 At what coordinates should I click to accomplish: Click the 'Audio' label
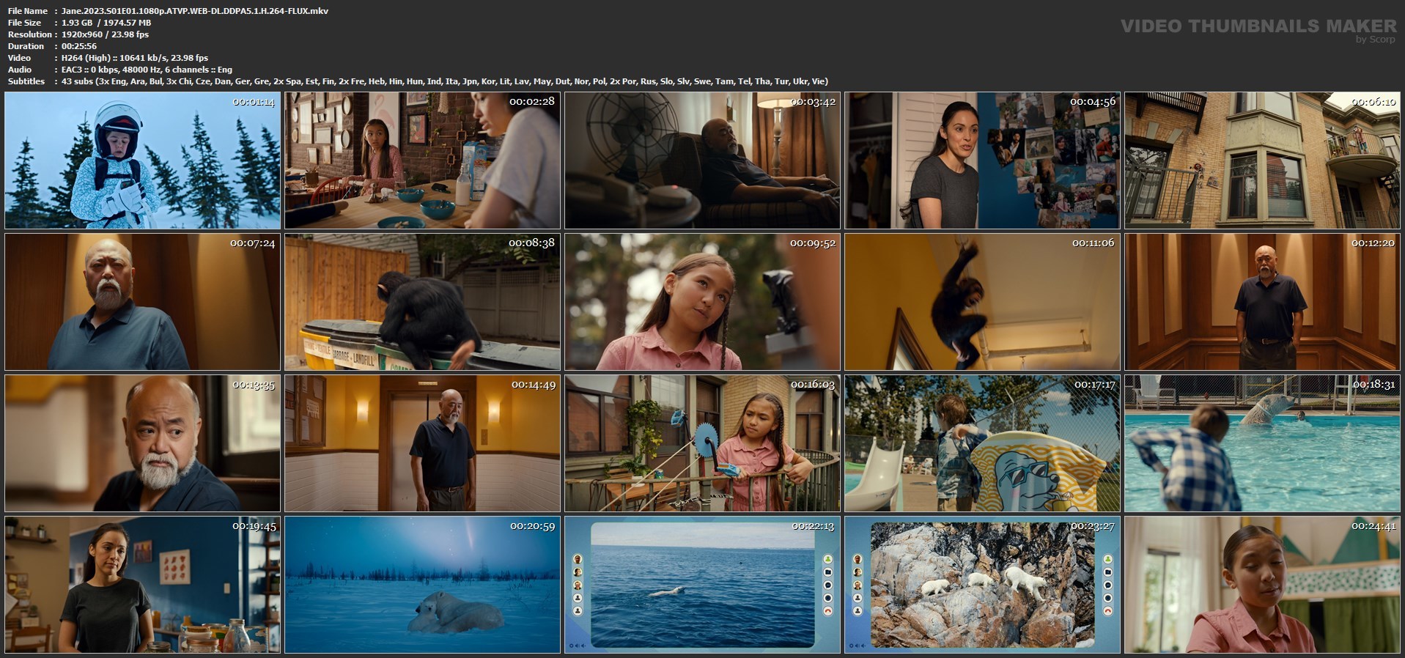point(19,70)
